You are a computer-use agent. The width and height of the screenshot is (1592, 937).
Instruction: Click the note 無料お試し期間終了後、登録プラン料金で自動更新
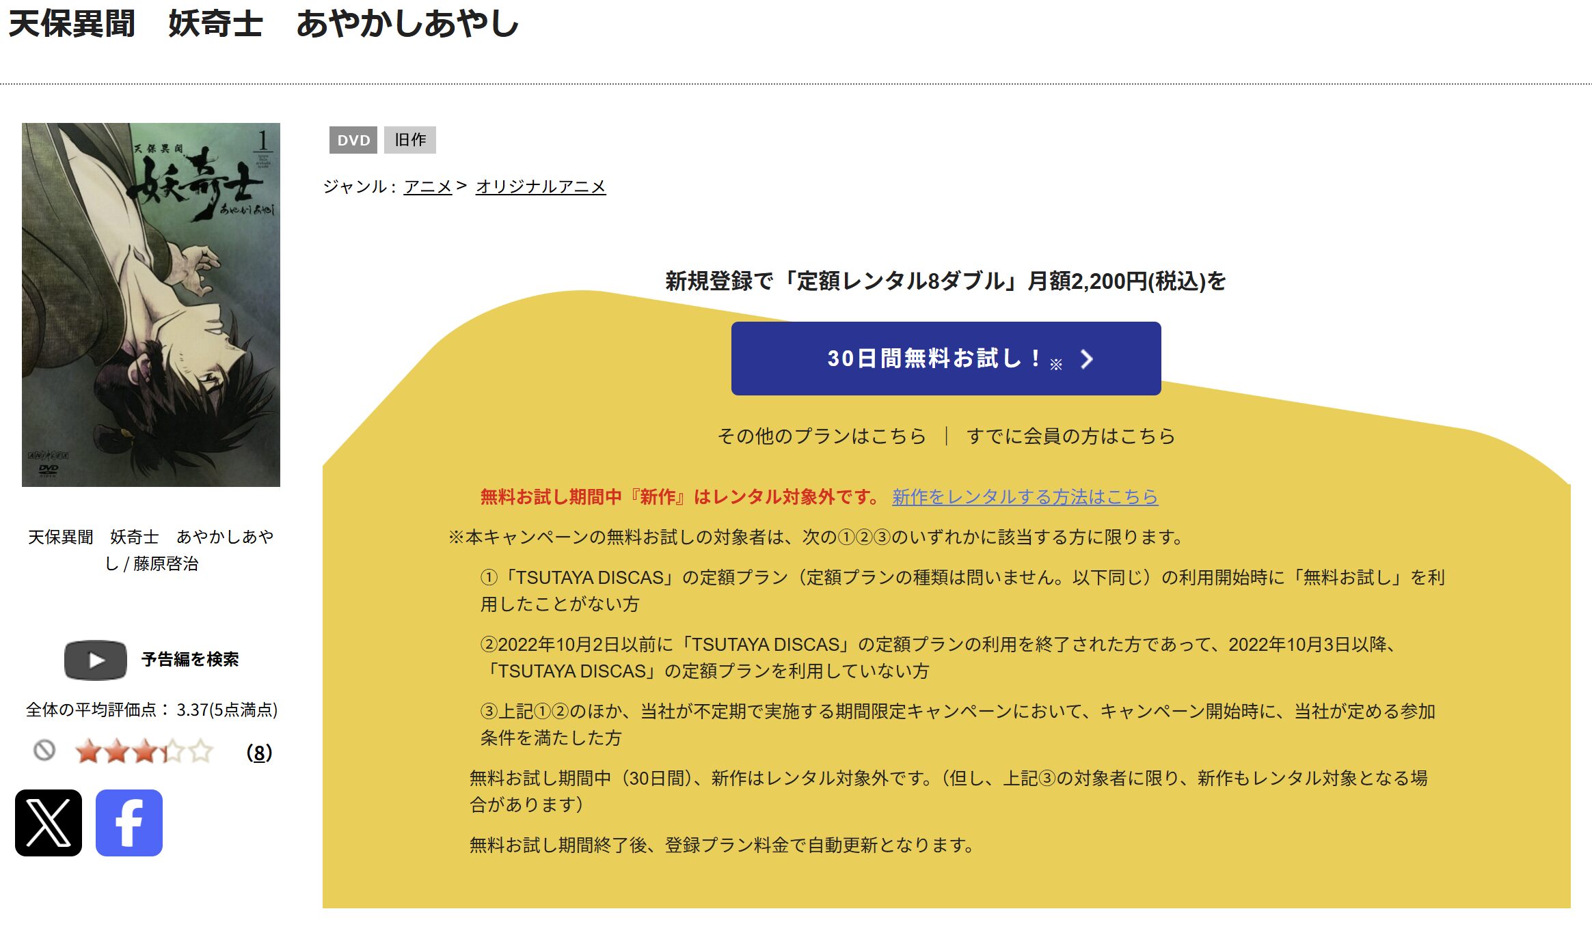[x=722, y=845]
